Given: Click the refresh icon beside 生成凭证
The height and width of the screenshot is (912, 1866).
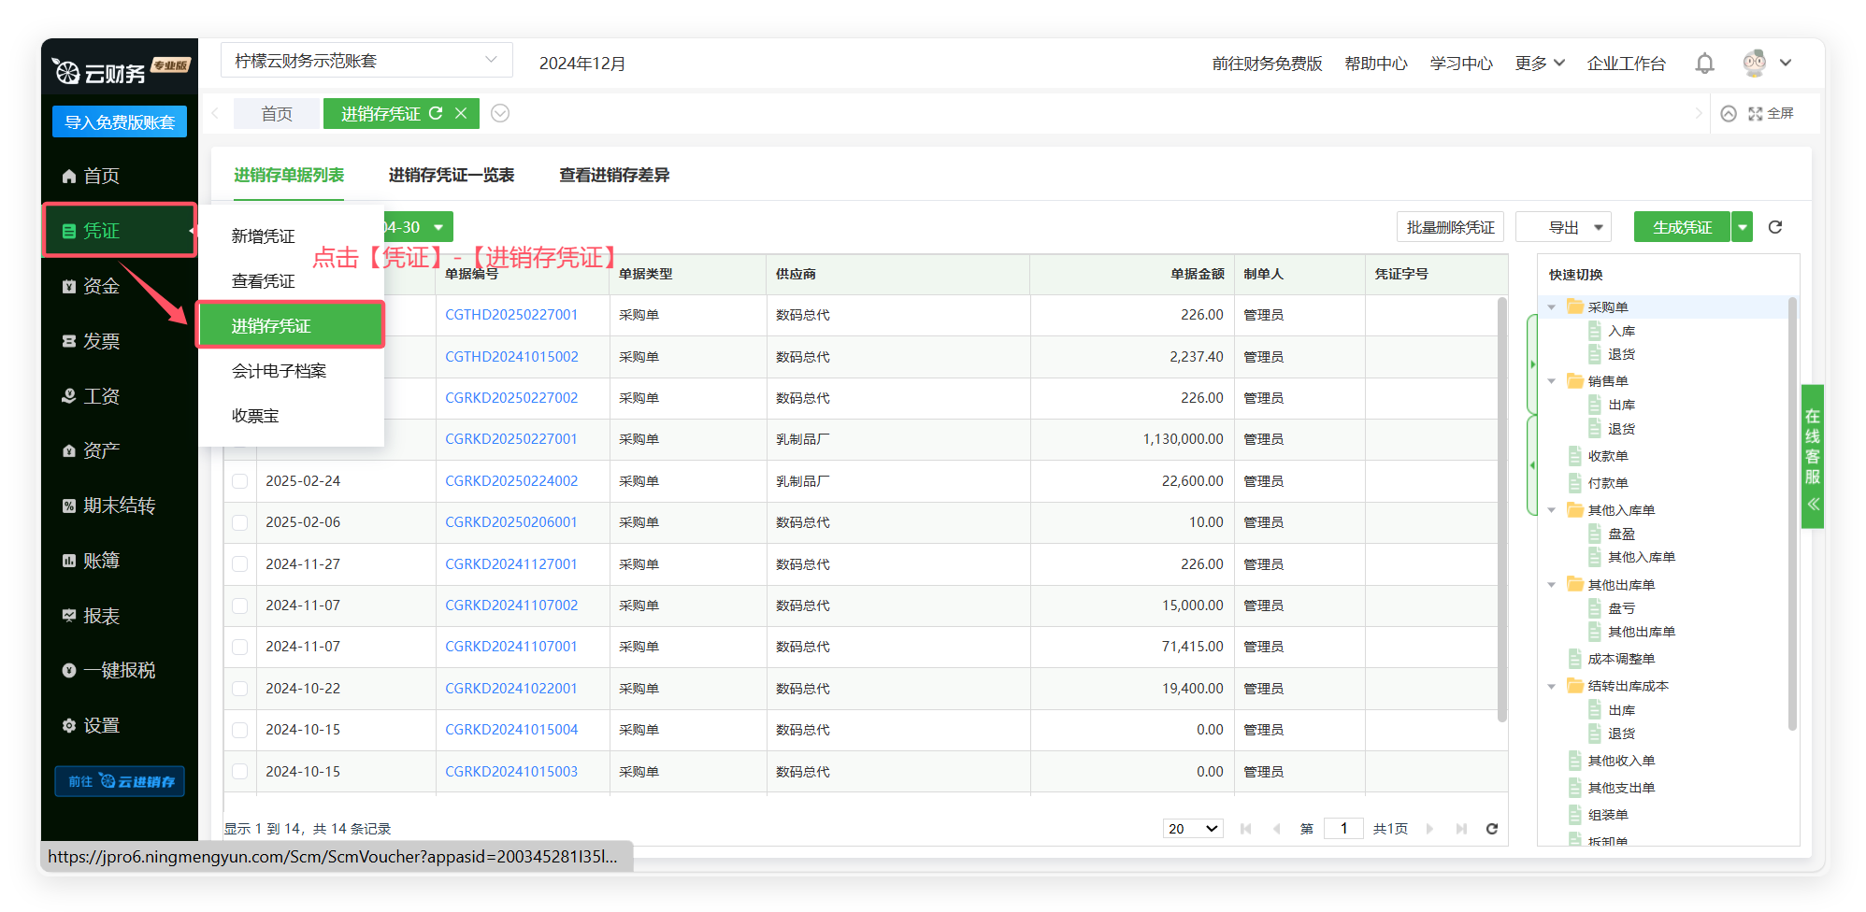Looking at the screenshot, I should (x=1775, y=227).
